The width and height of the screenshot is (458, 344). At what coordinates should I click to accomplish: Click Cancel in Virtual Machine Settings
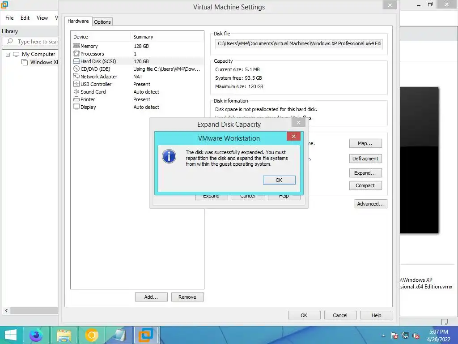340,315
